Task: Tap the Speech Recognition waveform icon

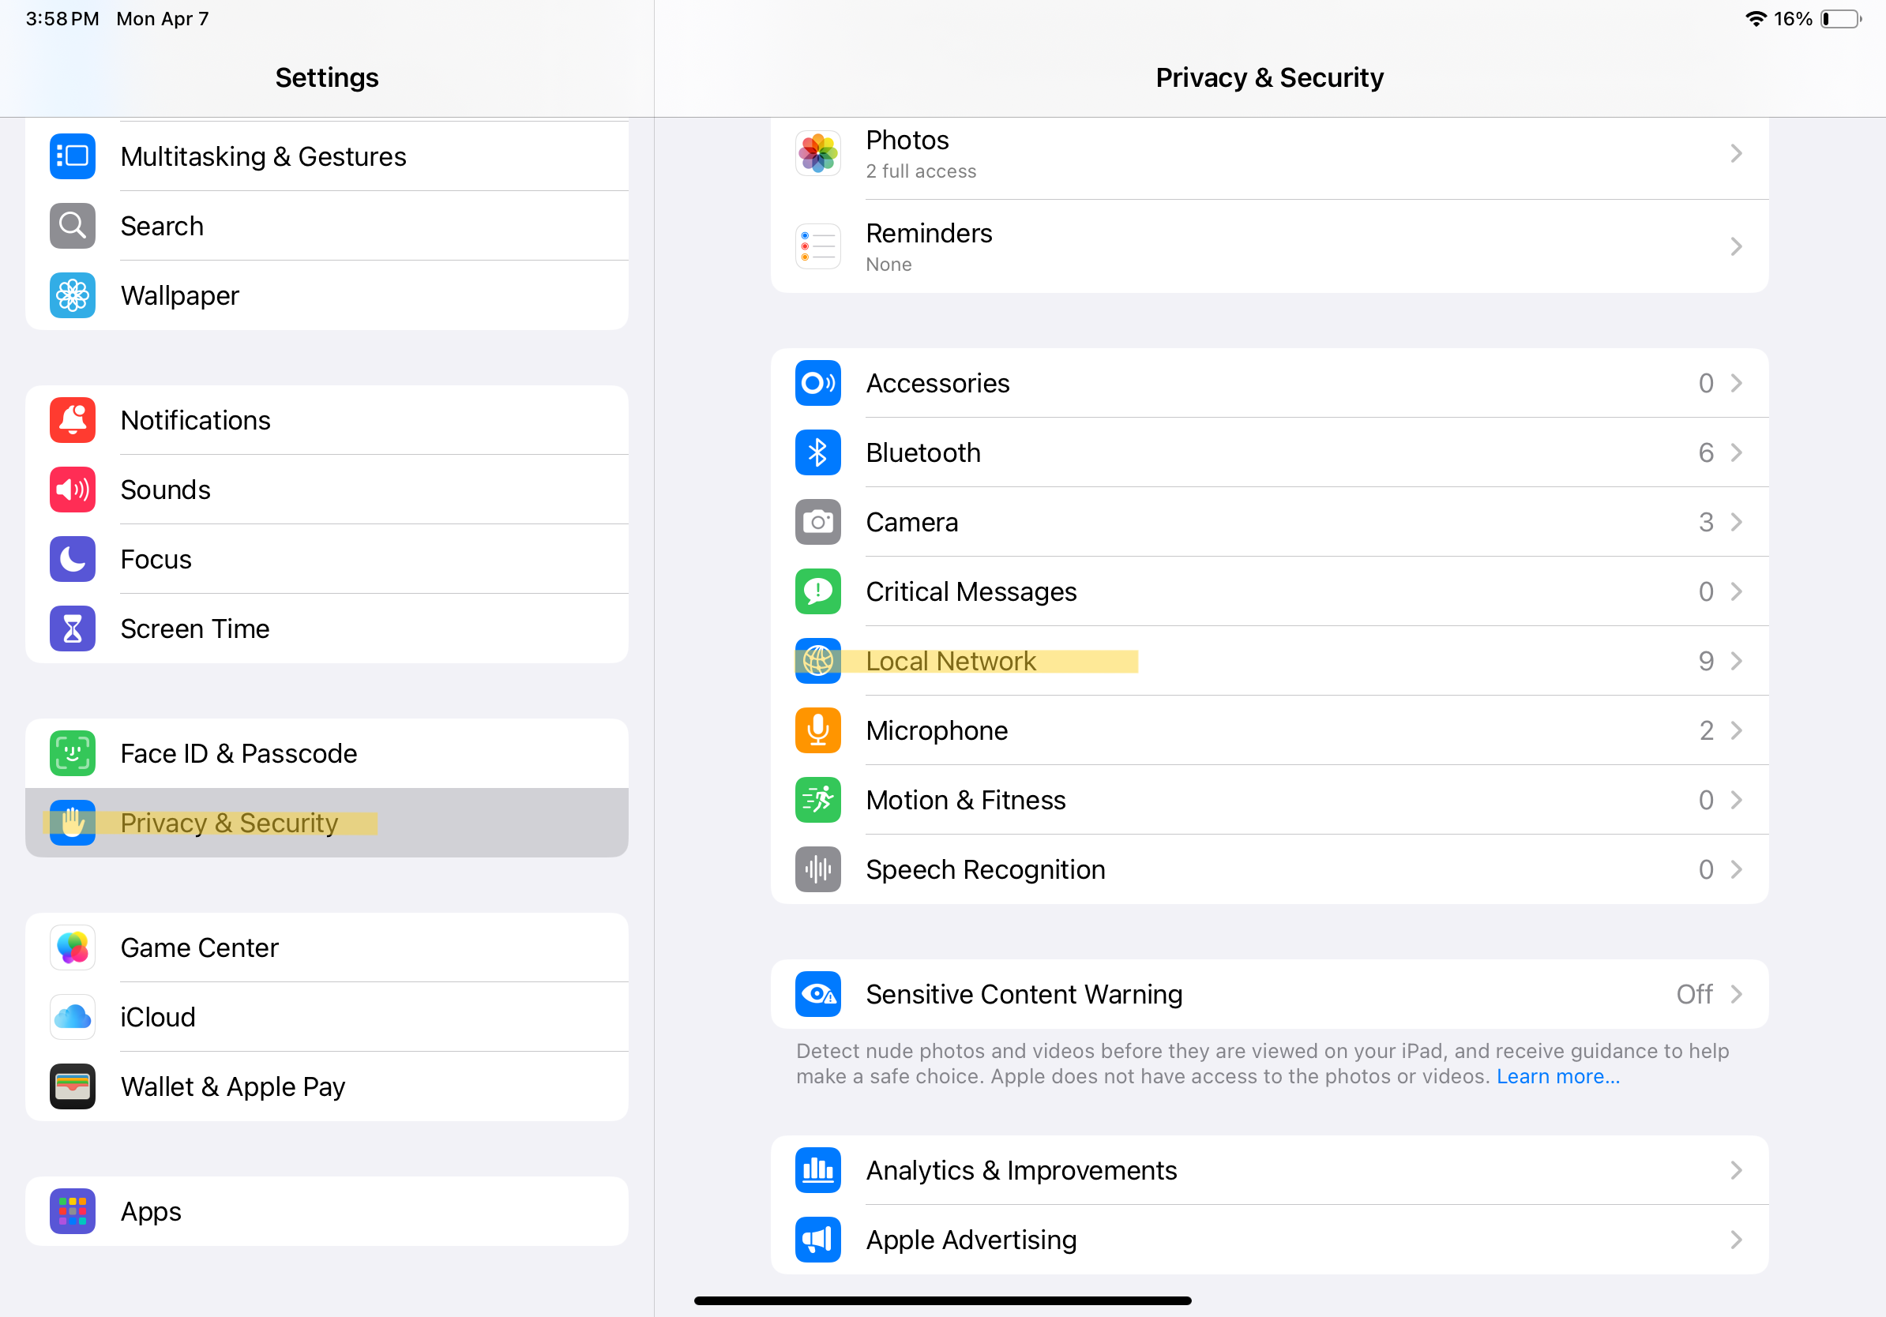Action: pos(817,869)
